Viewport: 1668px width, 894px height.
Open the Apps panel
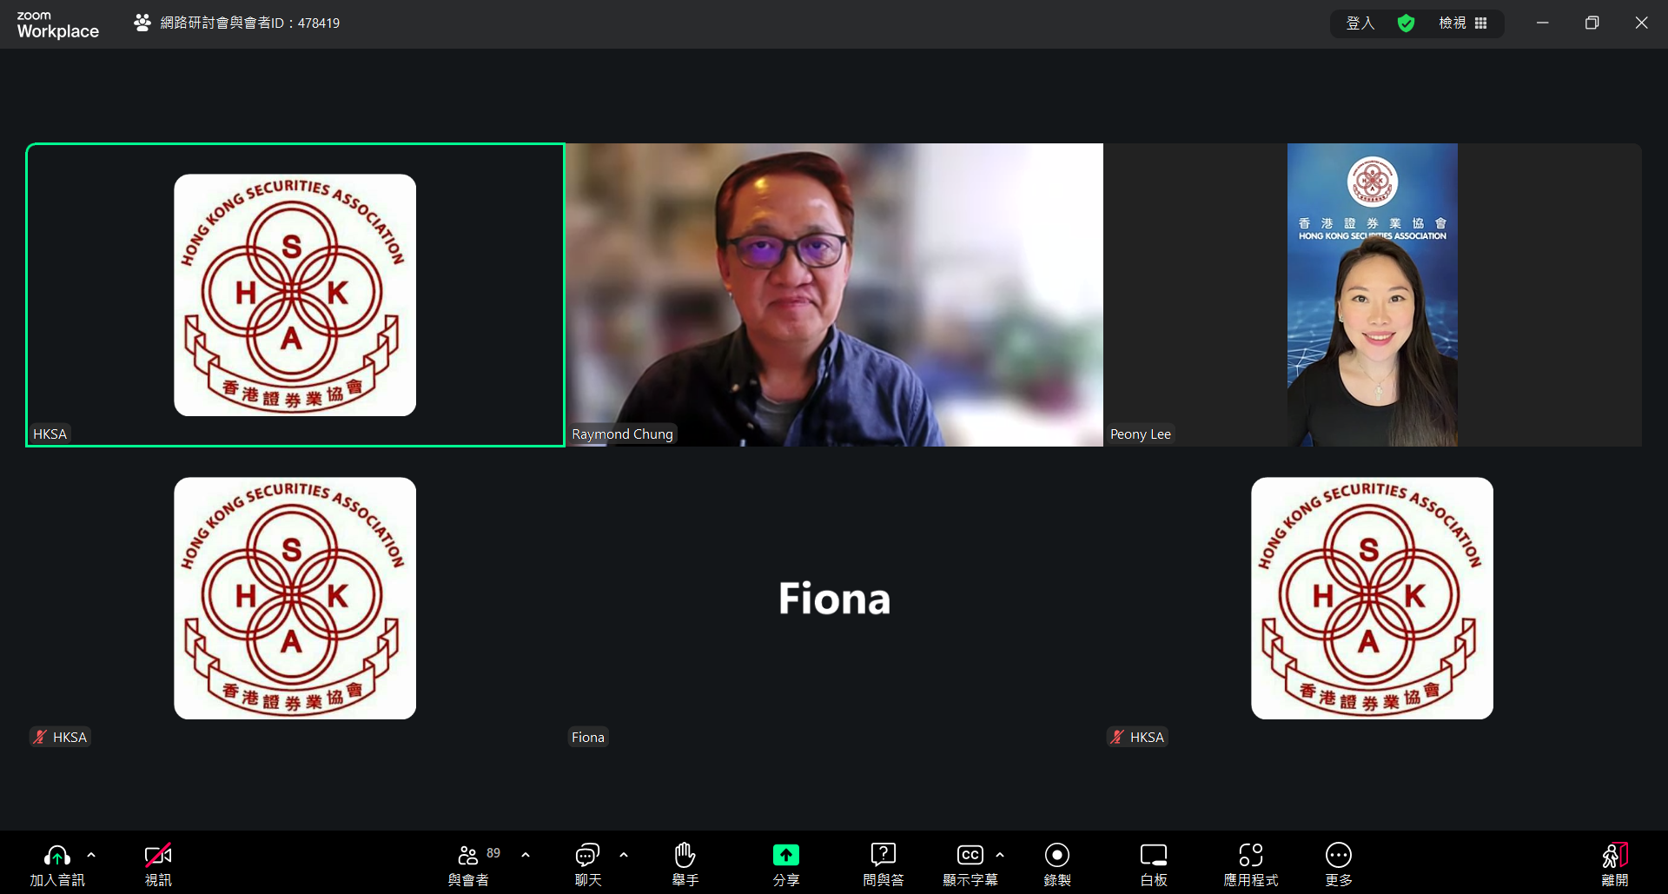coord(1250,857)
